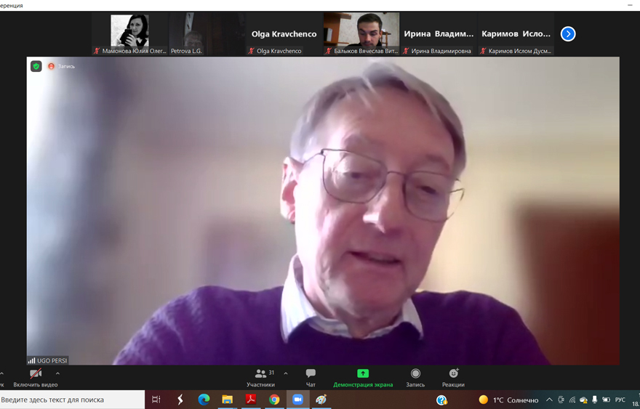Screen dimensions: 640x409
Task: Click the muted mic on Olga Kravchenco
Action: (252, 51)
